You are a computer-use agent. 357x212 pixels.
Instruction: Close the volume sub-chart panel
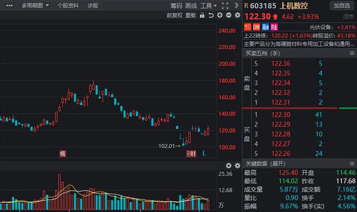point(229,166)
